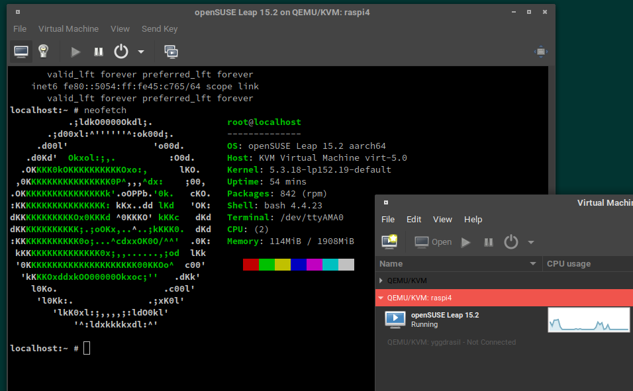Image resolution: width=633 pixels, height=391 pixels.
Task: Select the QEMU/KVM: raspi4 row
Action: pos(504,298)
